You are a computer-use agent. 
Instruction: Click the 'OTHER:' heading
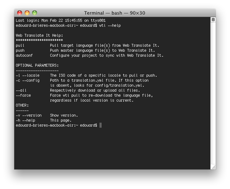tap(22, 105)
